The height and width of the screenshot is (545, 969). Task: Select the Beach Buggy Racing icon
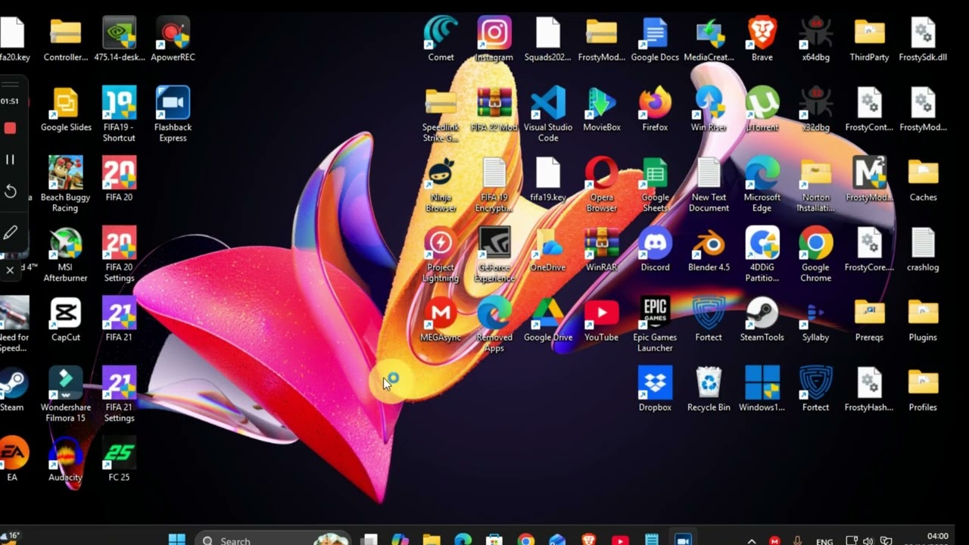66,184
